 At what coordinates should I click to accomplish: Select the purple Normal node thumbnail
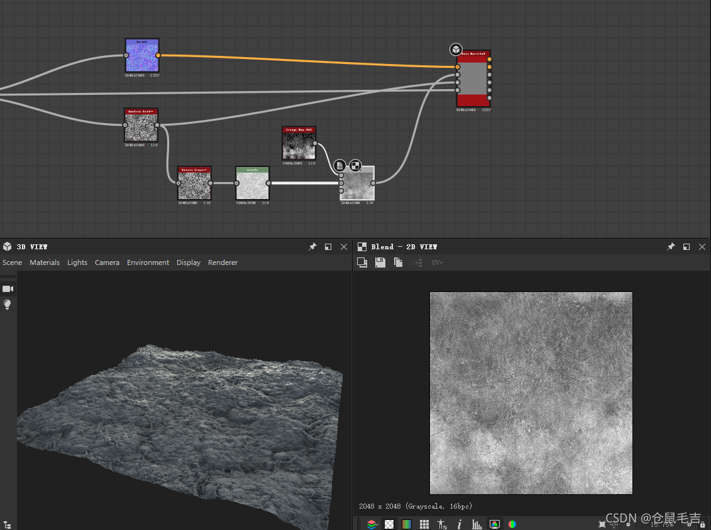pyautogui.click(x=142, y=57)
